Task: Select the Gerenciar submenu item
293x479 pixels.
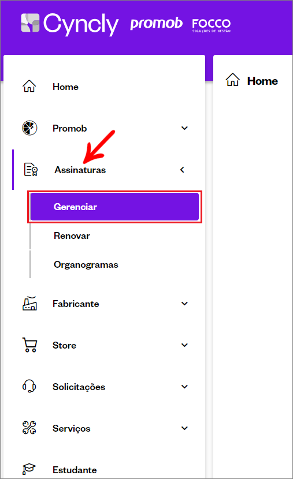Action: coord(114,207)
